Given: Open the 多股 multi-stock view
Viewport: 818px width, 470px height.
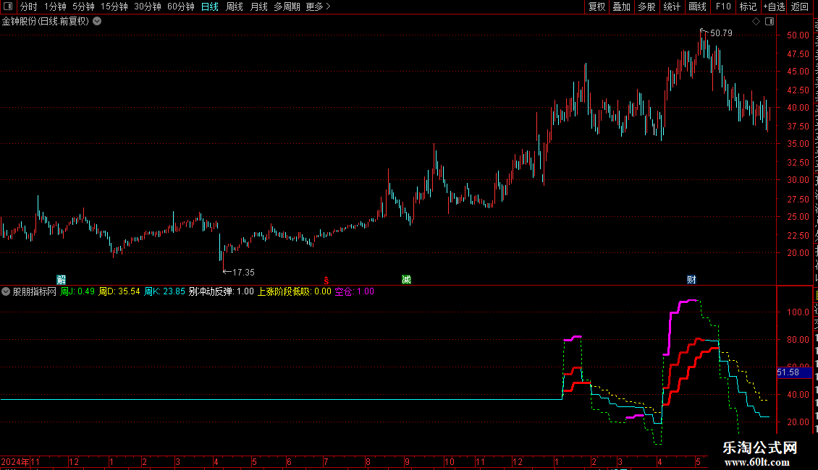Looking at the screenshot, I should (x=647, y=7).
